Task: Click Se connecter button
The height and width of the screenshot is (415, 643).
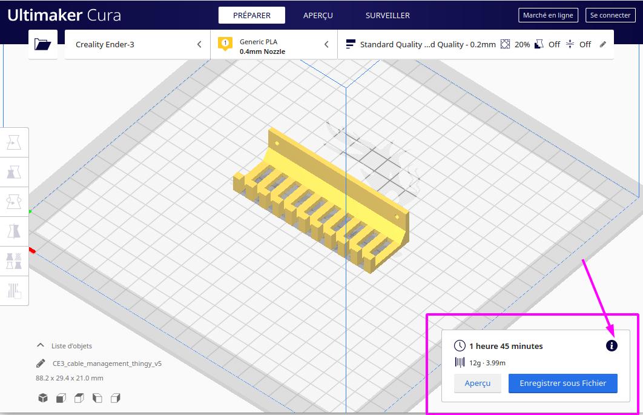Action: (610, 15)
